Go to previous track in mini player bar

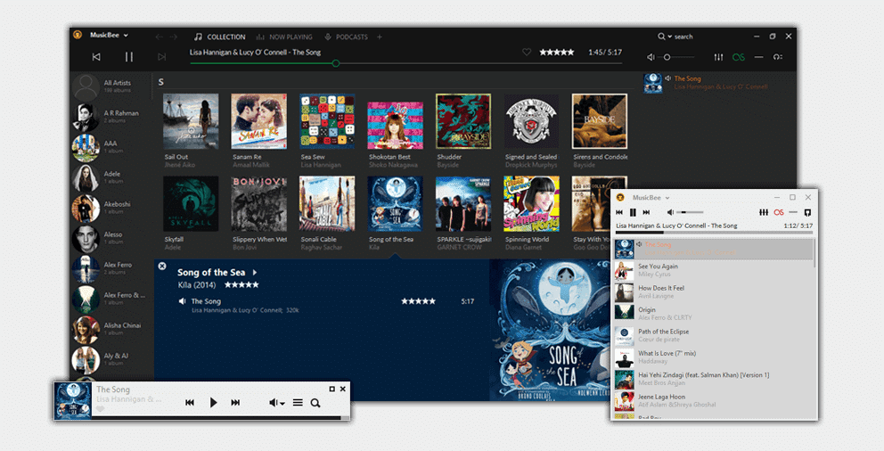click(190, 403)
